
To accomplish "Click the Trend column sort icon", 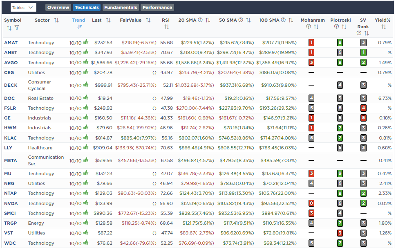I will click(78, 27).
